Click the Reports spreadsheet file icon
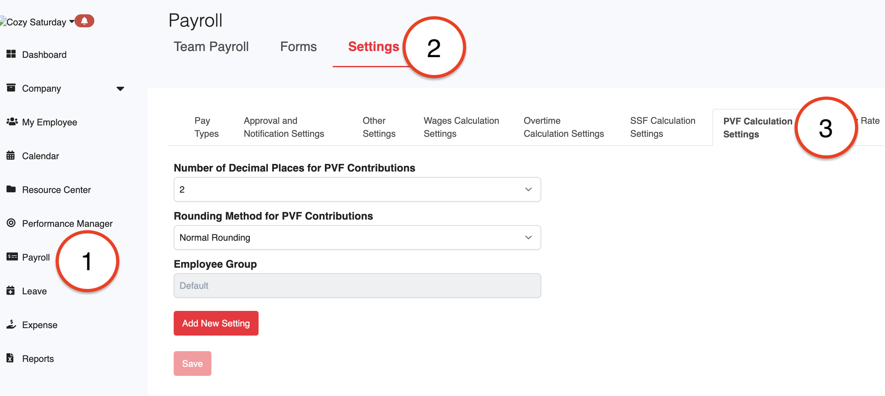The height and width of the screenshot is (396, 885). tap(10, 358)
